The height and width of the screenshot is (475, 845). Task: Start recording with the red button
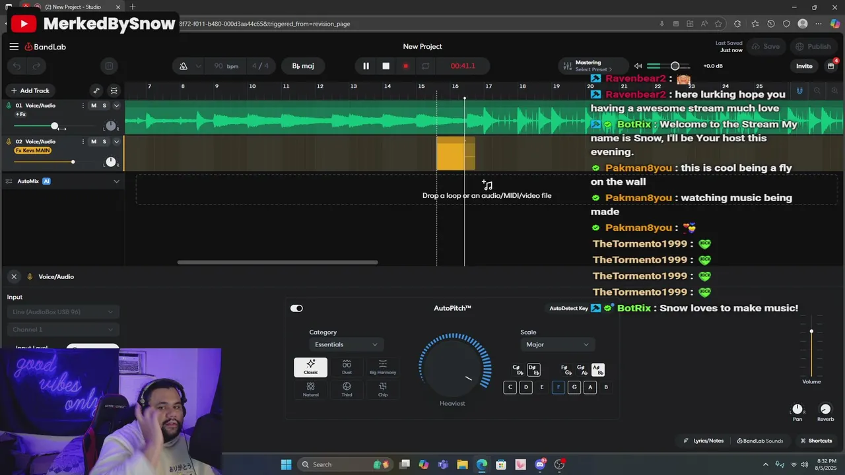pos(405,66)
